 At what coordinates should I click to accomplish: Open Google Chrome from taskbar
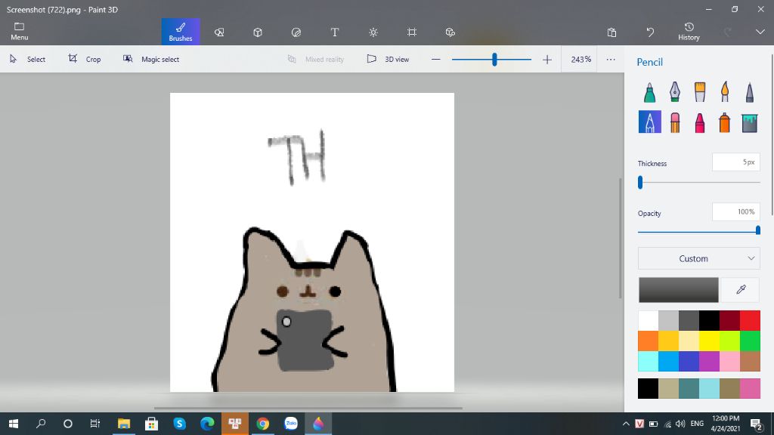pyautogui.click(x=262, y=424)
